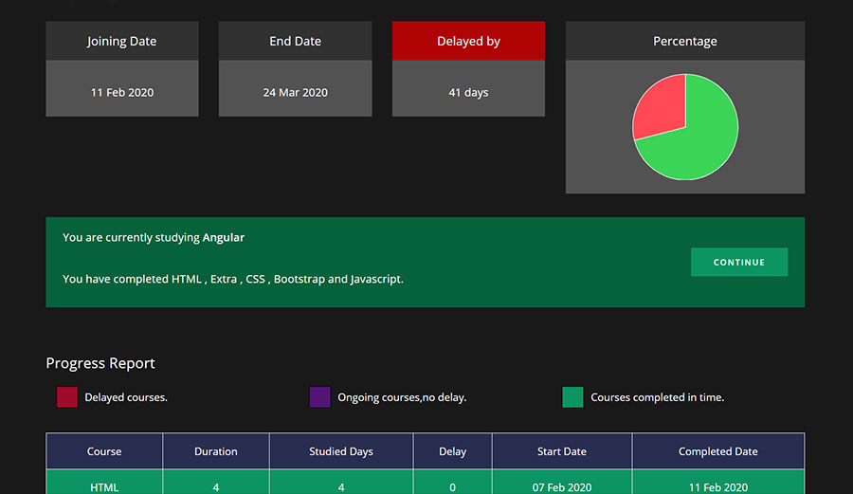The height and width of the screenshot is (494, 853).
Task: Click the End Date card header
Action: coord(295,42)
